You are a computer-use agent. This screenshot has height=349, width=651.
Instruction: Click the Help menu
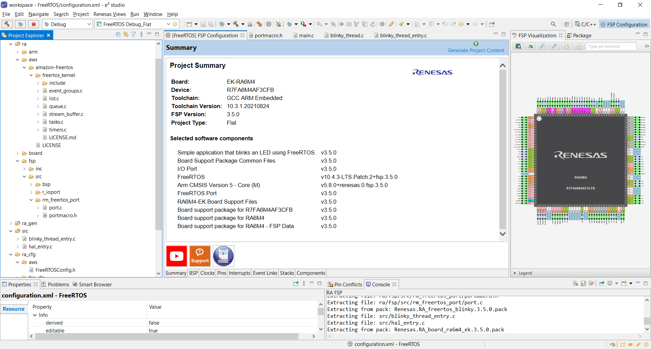click(x=172, y=14)
